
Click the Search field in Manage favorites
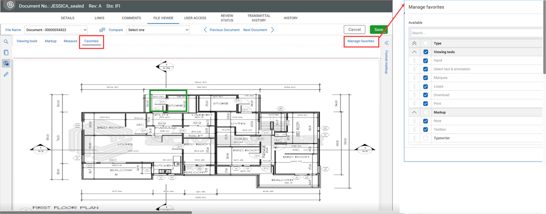click(477, 33)
